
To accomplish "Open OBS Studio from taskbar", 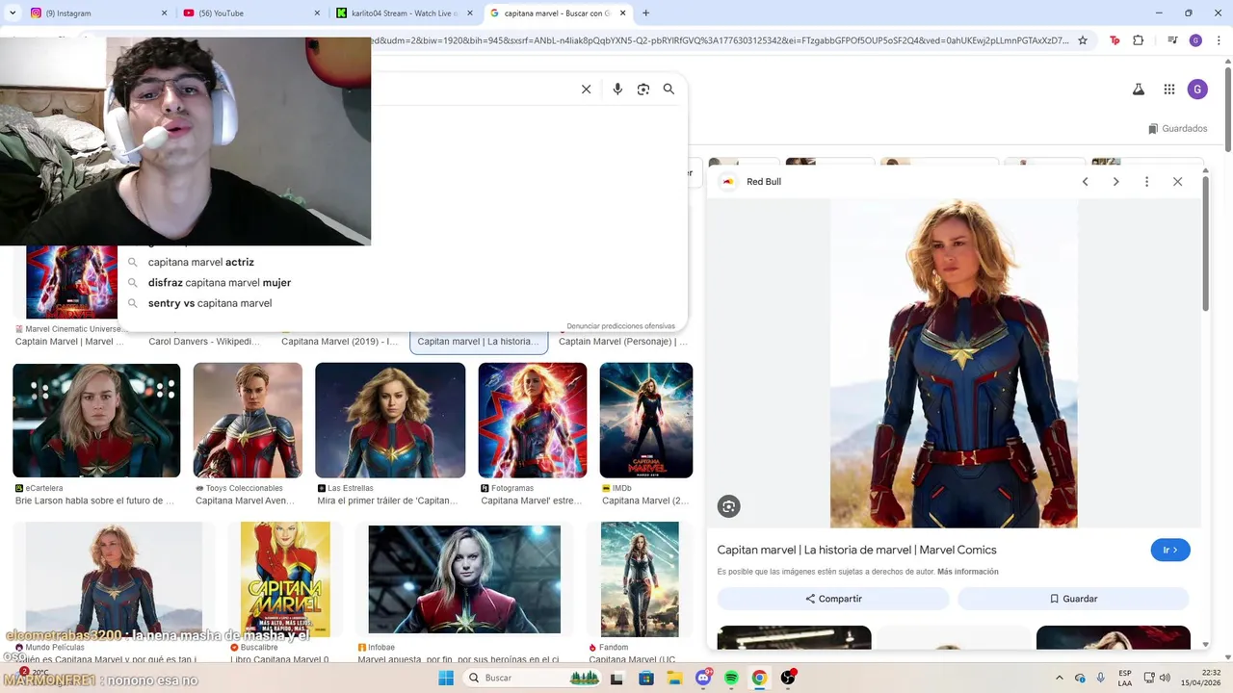I will (788, 678).
